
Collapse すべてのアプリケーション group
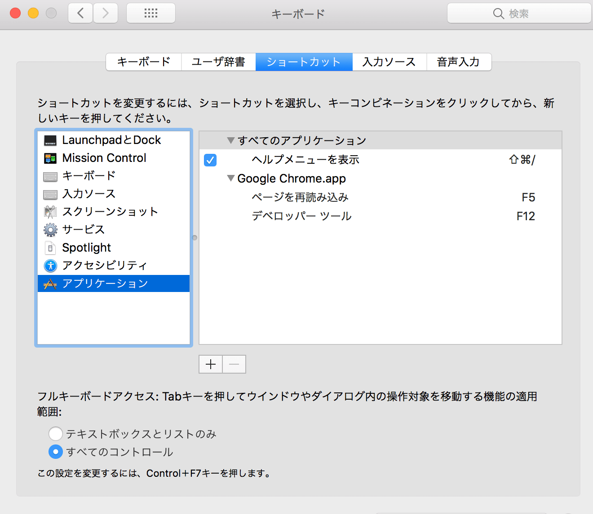click(x=231, y=140)
